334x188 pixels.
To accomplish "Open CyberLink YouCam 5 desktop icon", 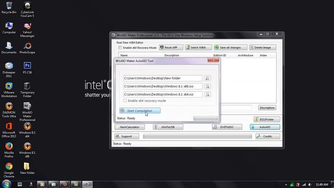I will (x=27, y=9).
